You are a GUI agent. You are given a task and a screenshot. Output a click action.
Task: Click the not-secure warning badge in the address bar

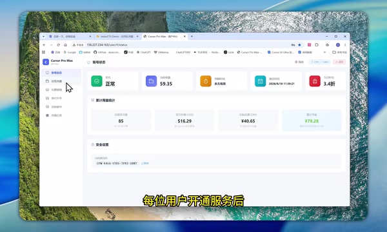pyautogui.click(x=78, y=45)
